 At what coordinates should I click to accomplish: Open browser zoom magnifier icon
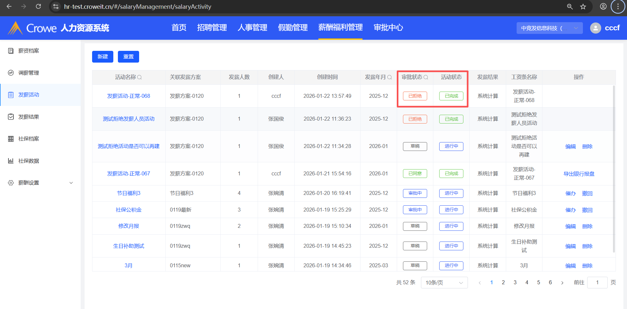click(x=570, y=7)
